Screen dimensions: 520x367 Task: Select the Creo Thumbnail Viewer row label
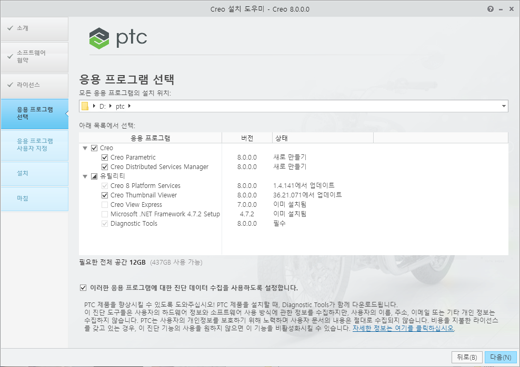pos(144,195)
